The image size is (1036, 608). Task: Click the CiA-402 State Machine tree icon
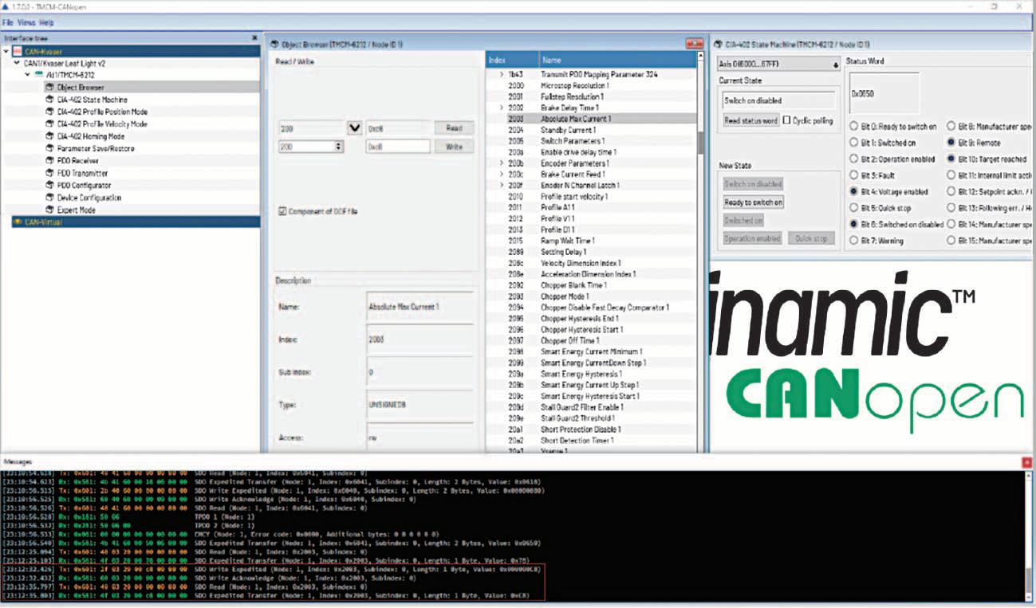49,100
